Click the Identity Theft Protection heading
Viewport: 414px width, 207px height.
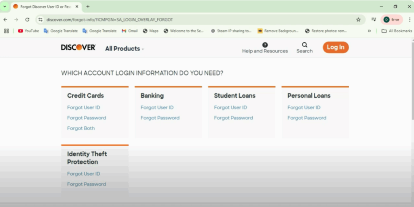pos(87,158)
